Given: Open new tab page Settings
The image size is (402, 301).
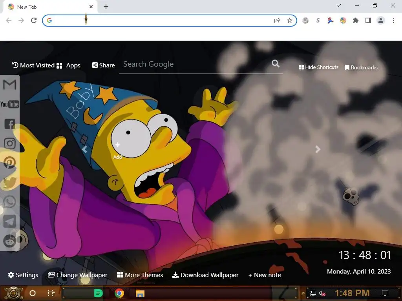Looking at the screenshot, I should tap(23, 275).
